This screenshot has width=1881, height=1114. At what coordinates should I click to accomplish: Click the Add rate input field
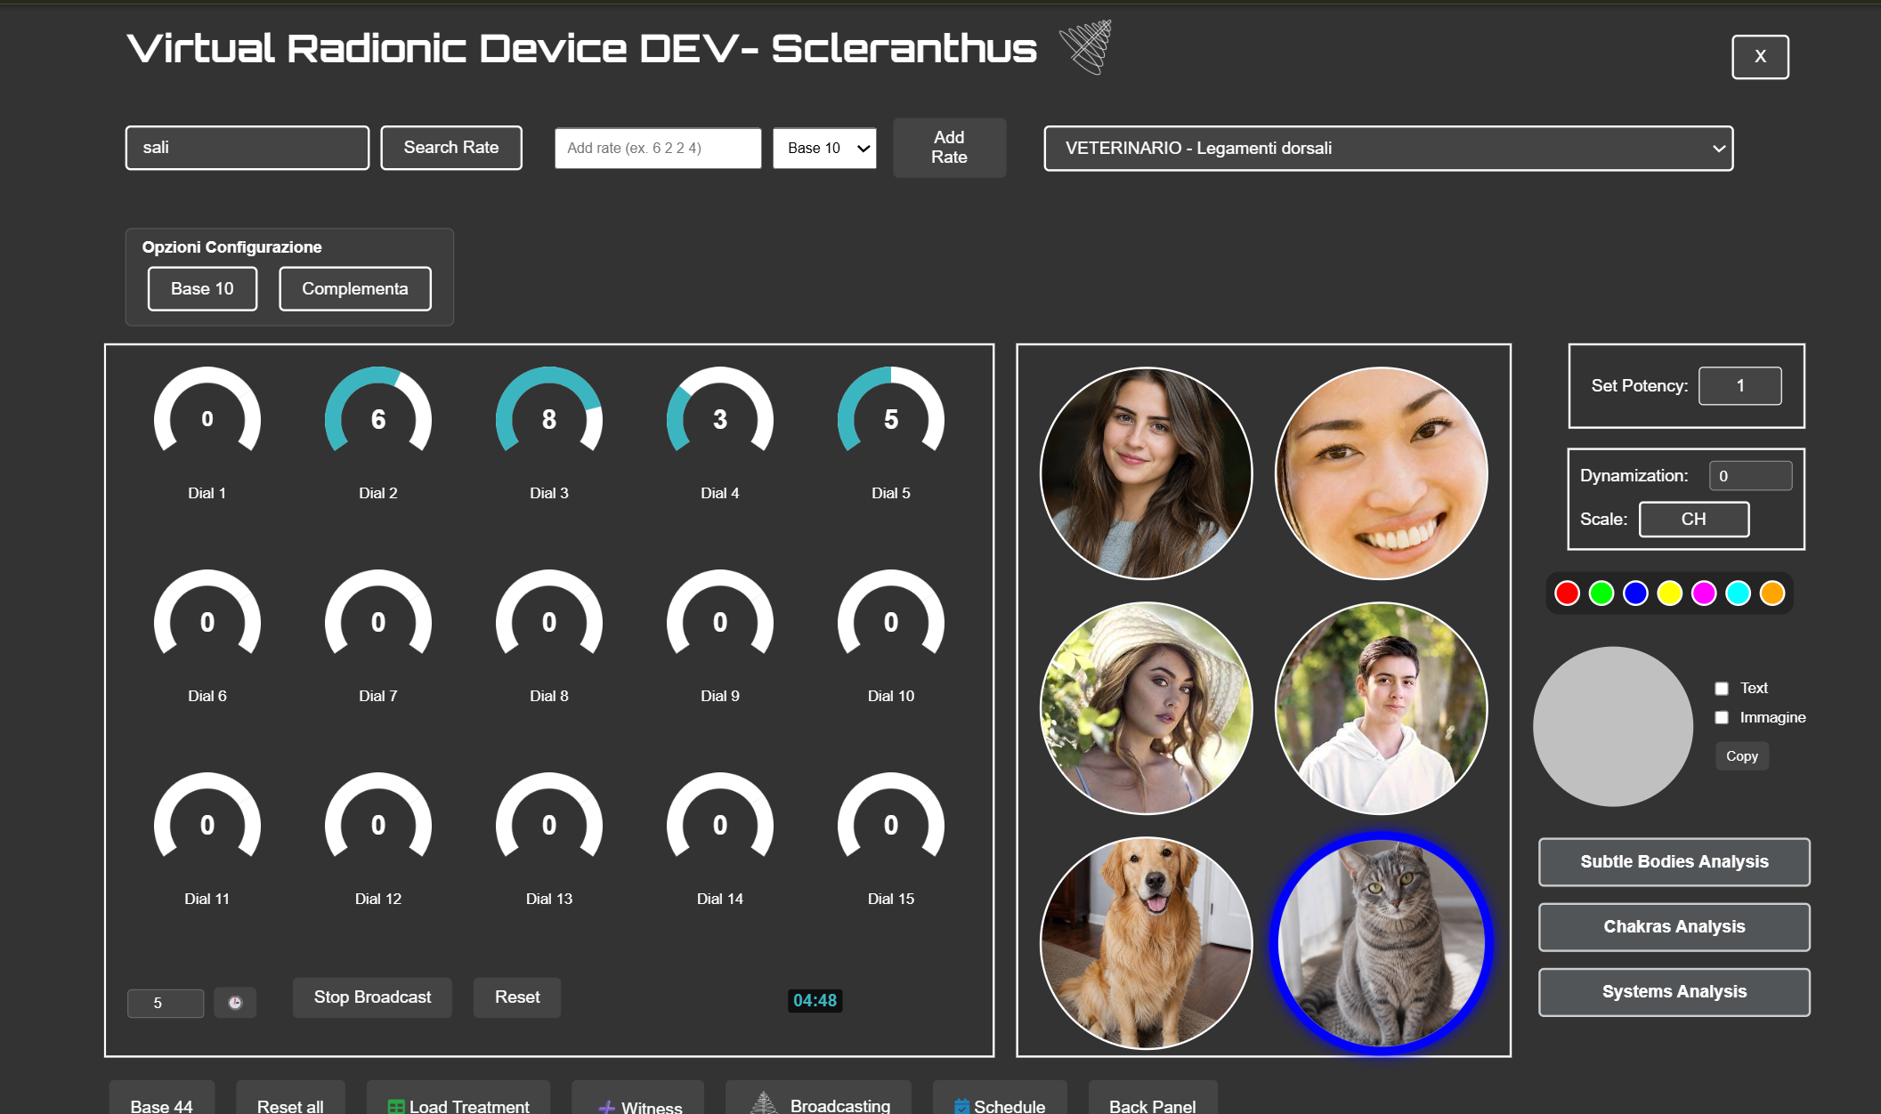[x=658, y=148]
